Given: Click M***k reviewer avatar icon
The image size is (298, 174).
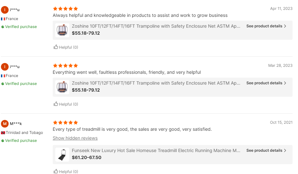Looking at the screenshot, I should [x=4, y=124].
